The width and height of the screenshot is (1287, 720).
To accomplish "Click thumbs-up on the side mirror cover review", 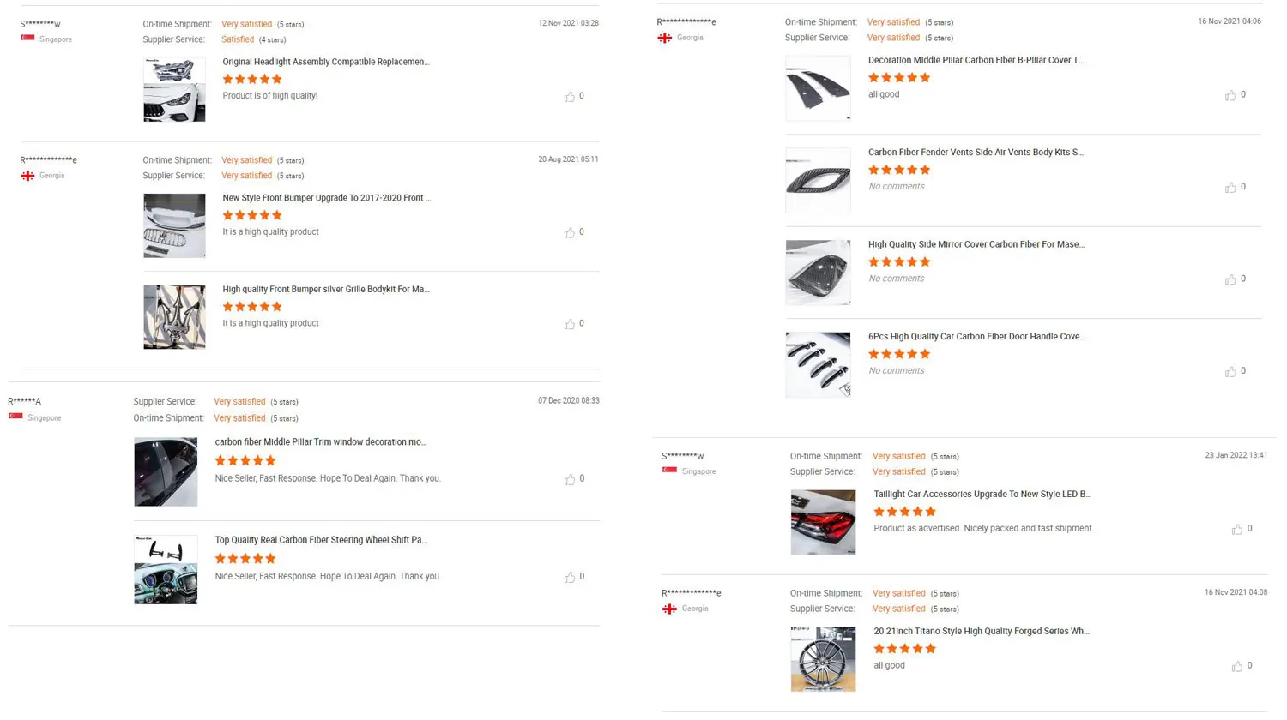I will [x=1230, y=279].
